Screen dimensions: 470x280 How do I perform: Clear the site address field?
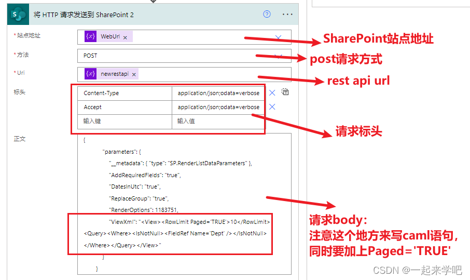(x=278, y=37)
